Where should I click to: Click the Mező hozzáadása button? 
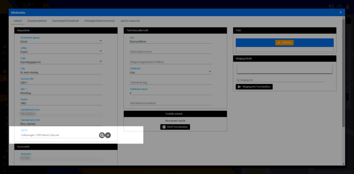click(x=175, y=127)
